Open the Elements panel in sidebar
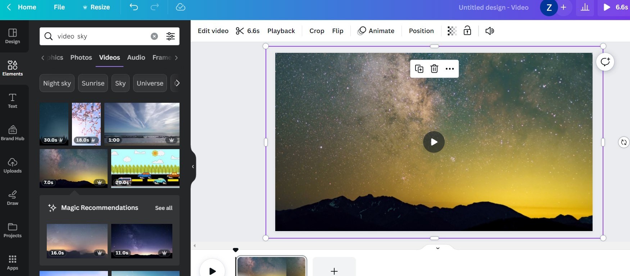The image size is (630, 276). 13,68
